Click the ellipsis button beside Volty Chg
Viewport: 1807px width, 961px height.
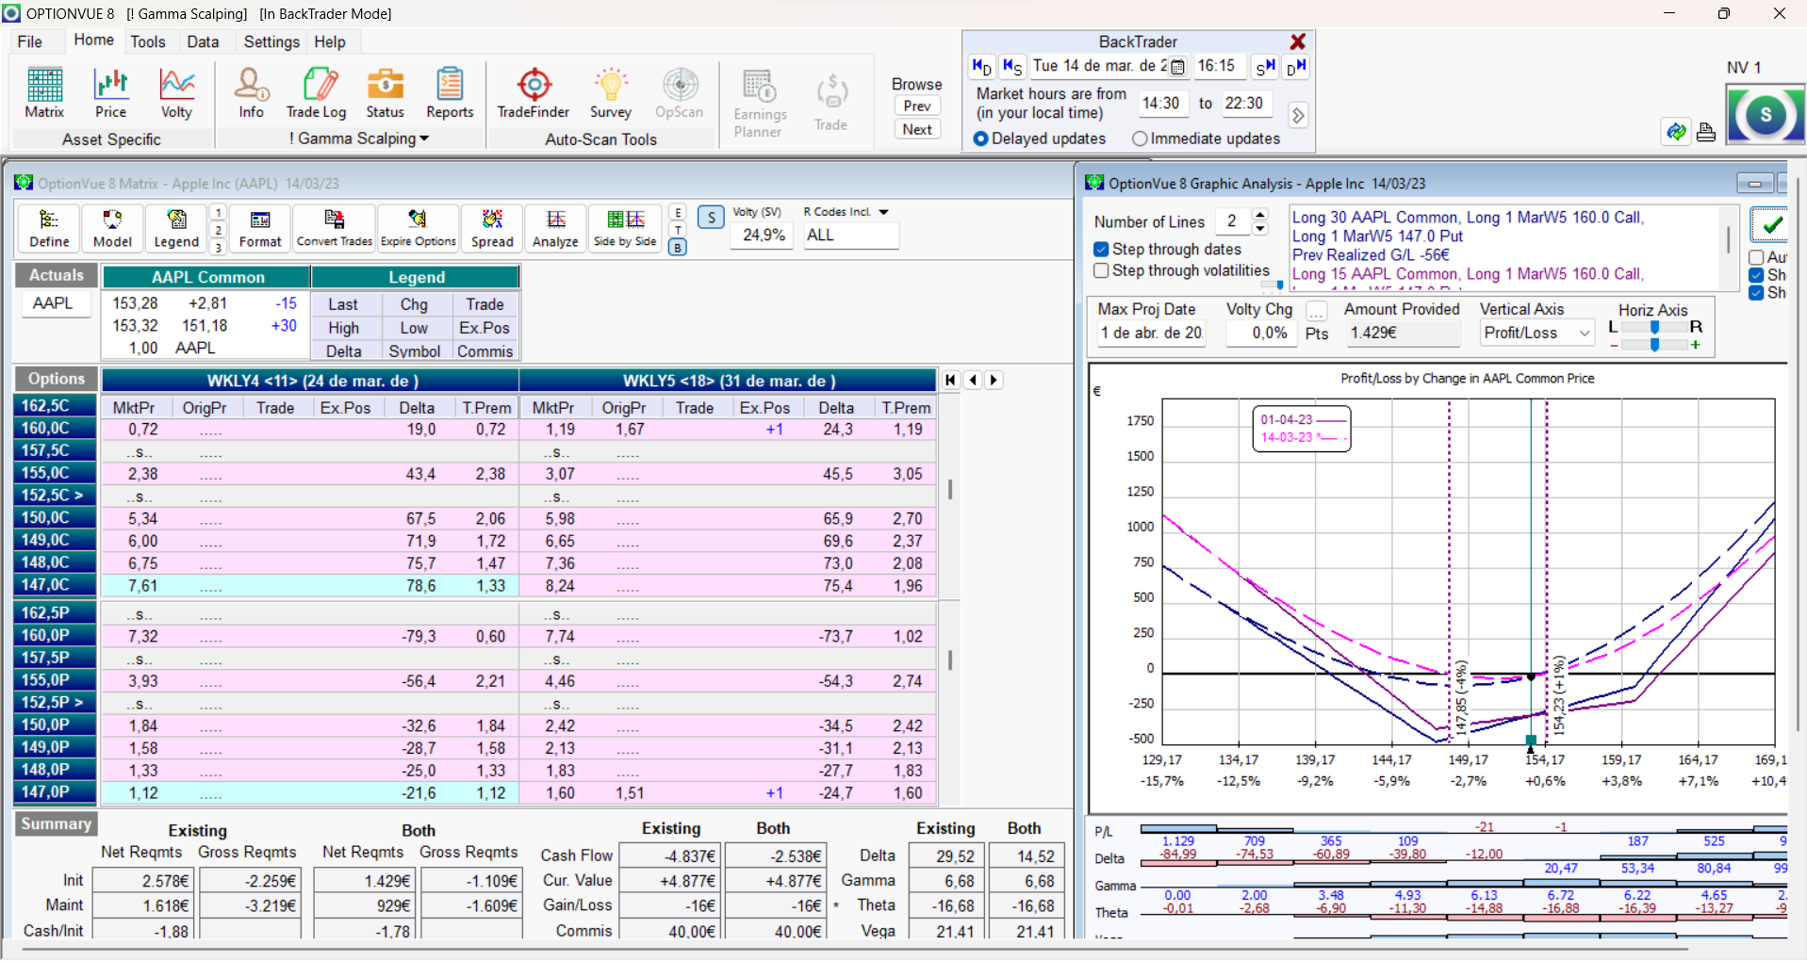coord(1317,311)
